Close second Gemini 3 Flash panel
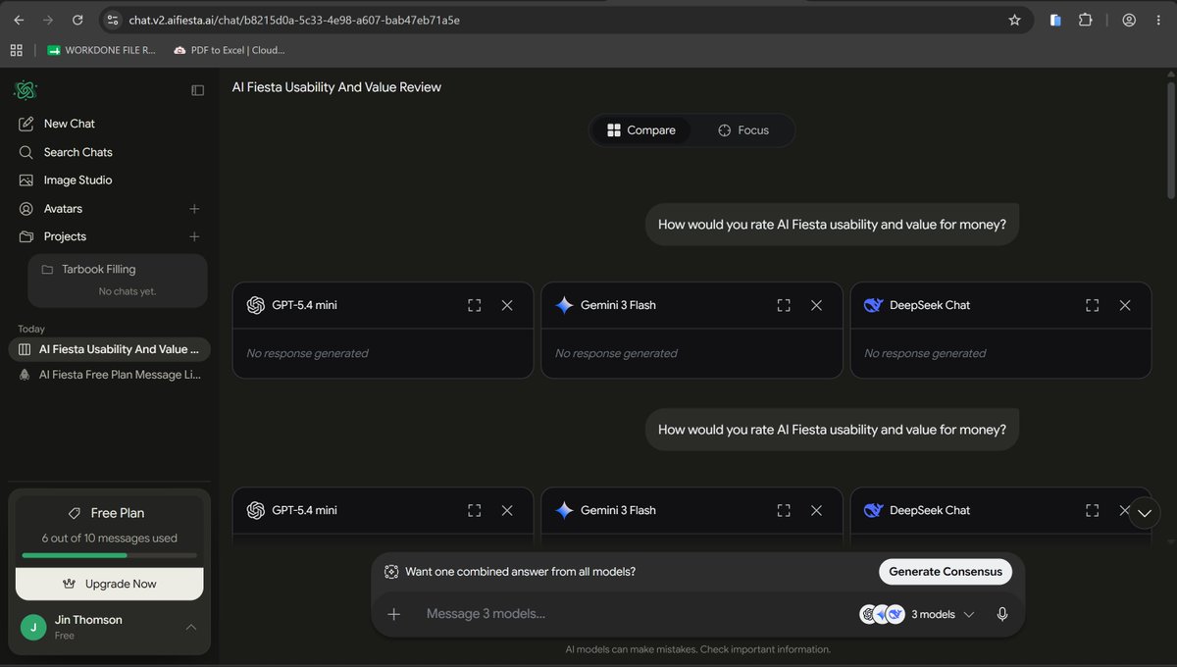This screenshot has width=1177, height=667. point(816,510)
